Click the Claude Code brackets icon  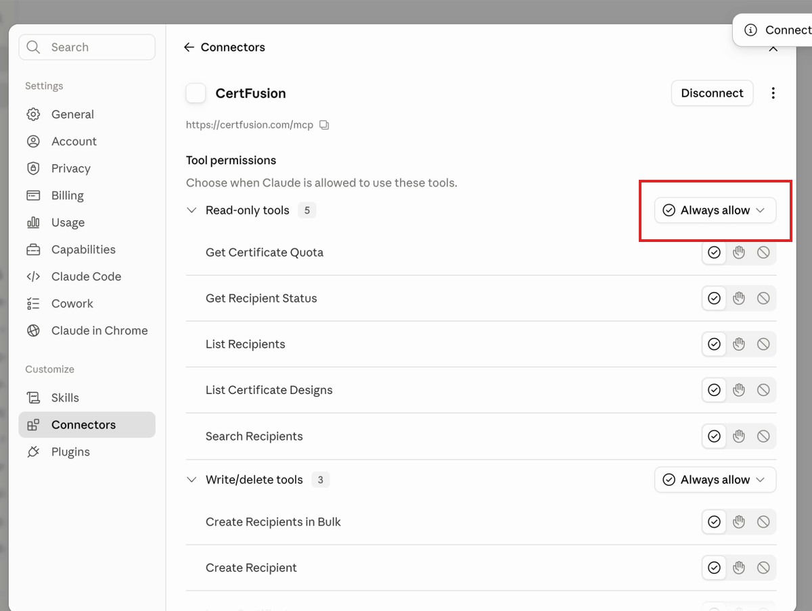[x=33, y=276]
